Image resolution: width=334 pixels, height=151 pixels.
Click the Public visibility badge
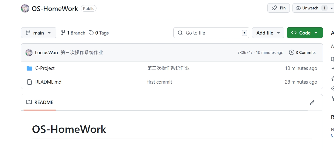coord(89,8)
